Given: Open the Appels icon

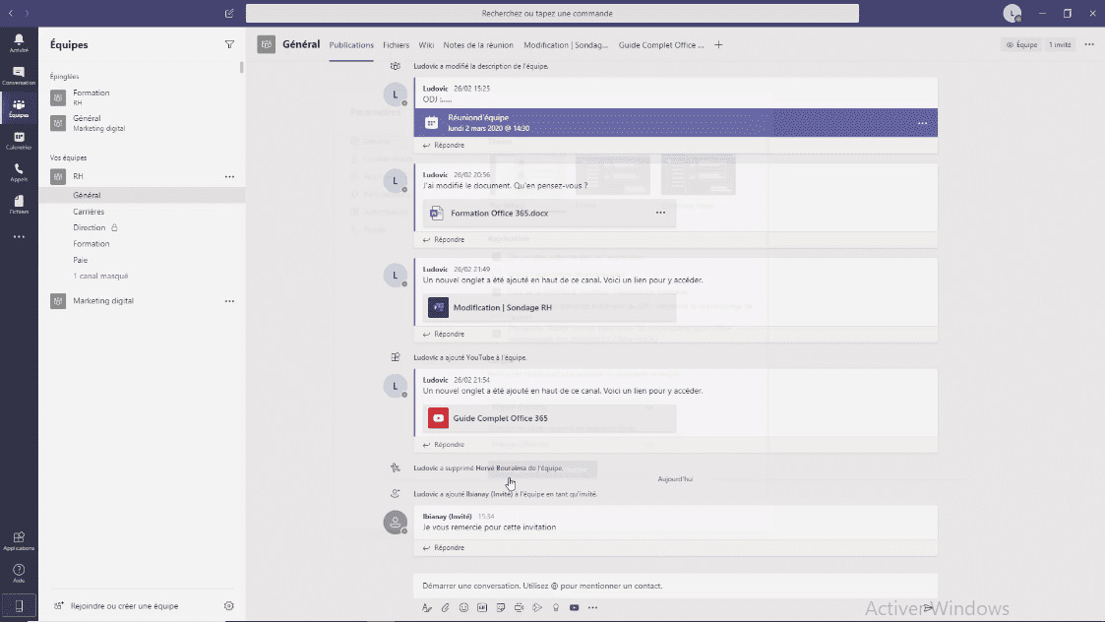Looking at the screenshot, I should 18,169.
